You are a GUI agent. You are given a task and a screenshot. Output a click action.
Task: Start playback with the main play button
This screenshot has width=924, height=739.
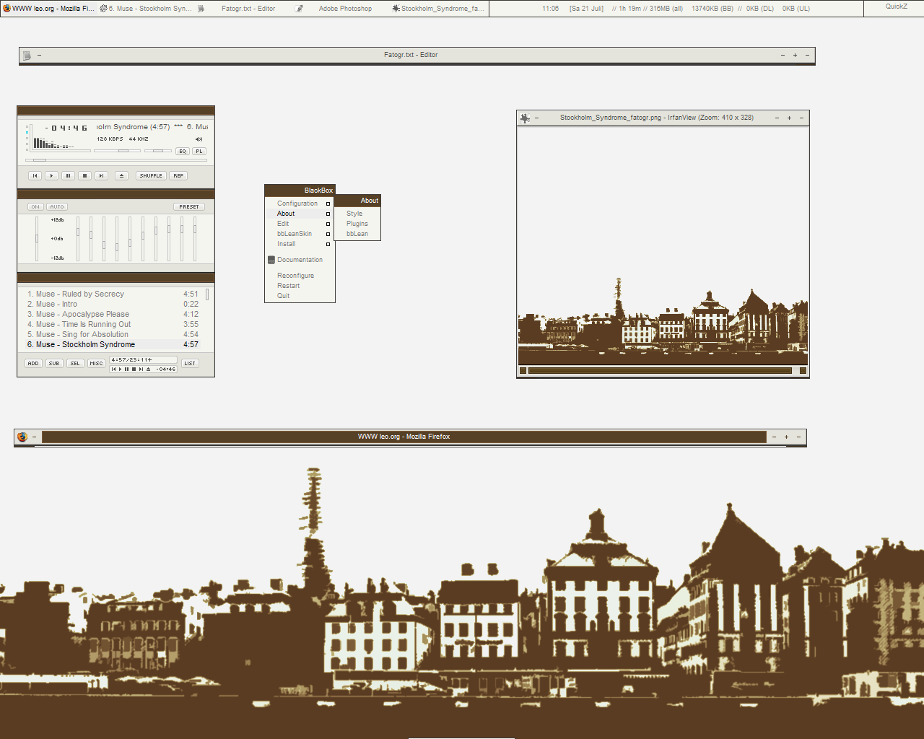coord(51,175)
